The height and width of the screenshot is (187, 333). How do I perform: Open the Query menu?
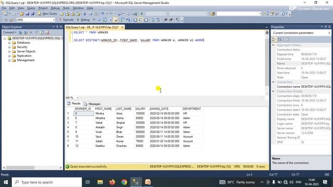(31, 8)
